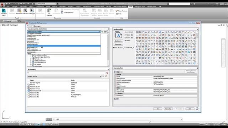Viewport: 228px width, 128px height.
Task: Click the round collapse arrow beside Hilfe button
Action: [x=197, y=109]
